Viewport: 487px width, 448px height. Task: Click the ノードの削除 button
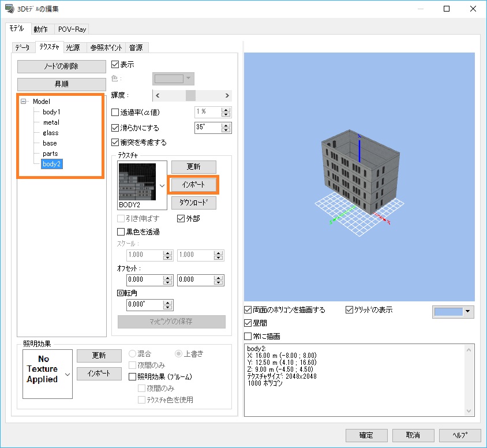coord(62,66)
